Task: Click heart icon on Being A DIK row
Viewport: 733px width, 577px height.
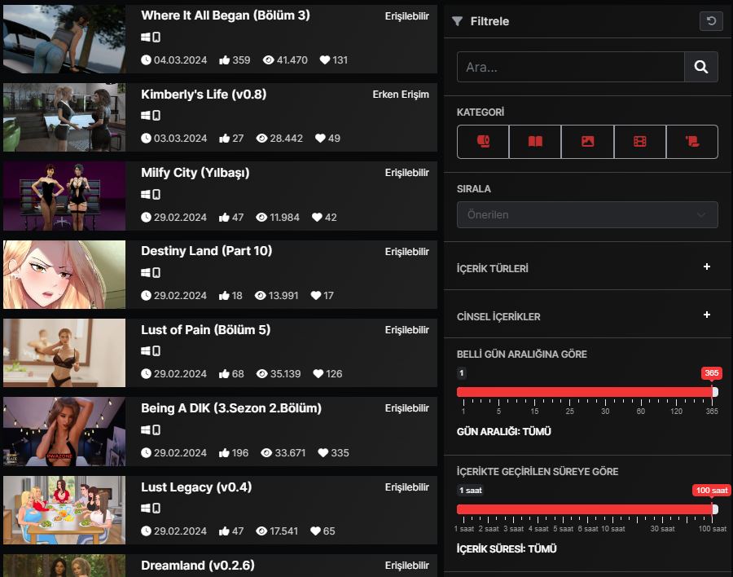Action: pos(323,452)
